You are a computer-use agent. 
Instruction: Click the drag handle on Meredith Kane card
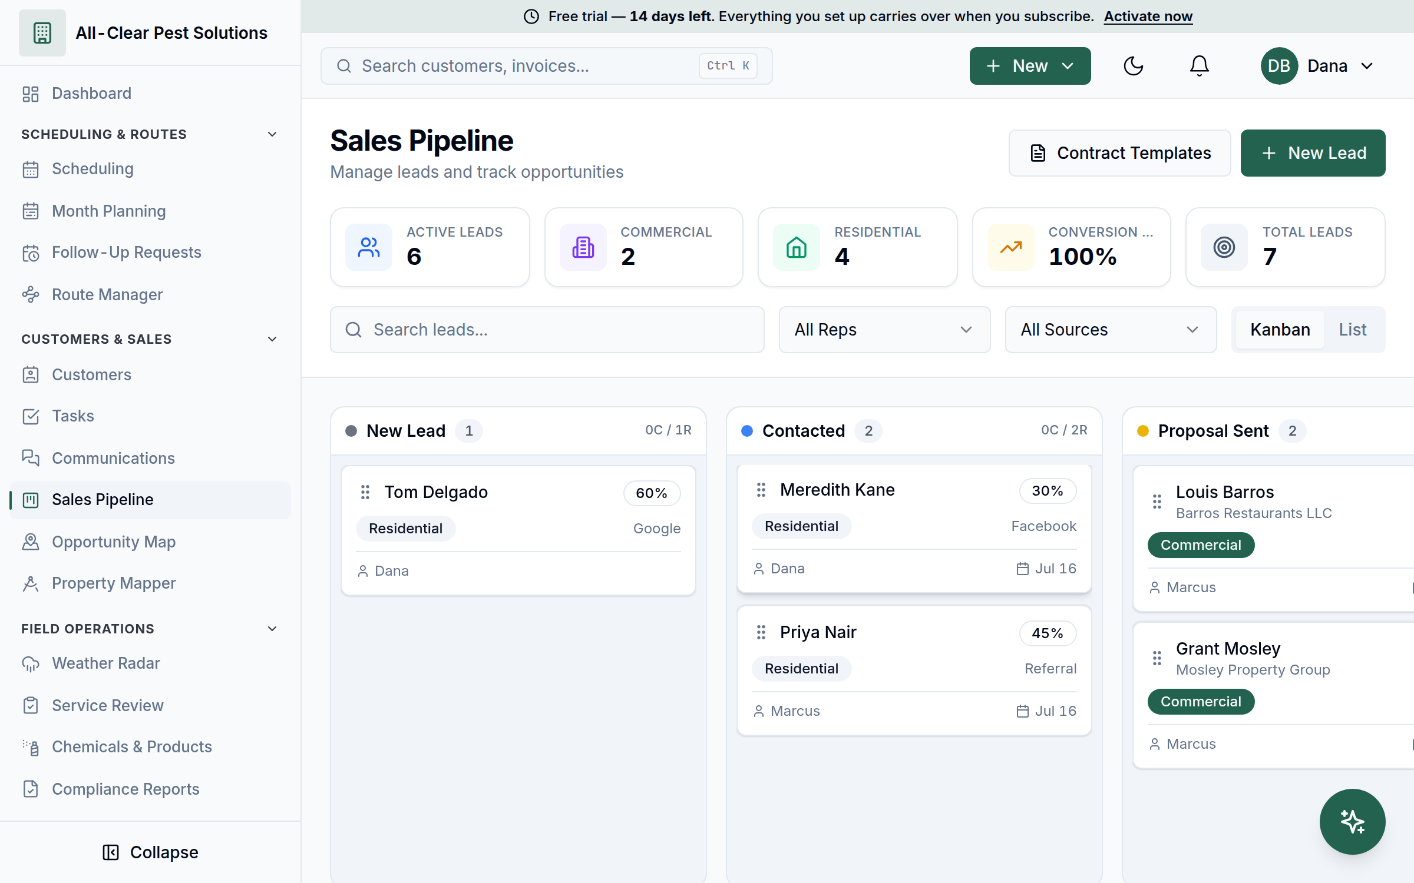coord(761,490)
